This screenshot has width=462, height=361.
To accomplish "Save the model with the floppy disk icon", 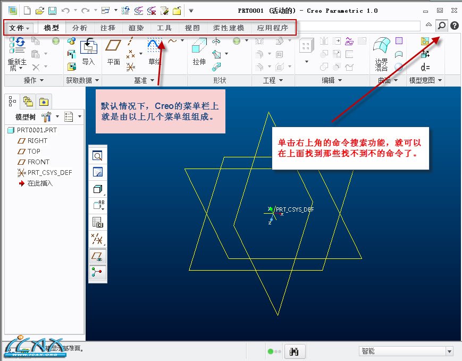I will (x=53, y=11).
